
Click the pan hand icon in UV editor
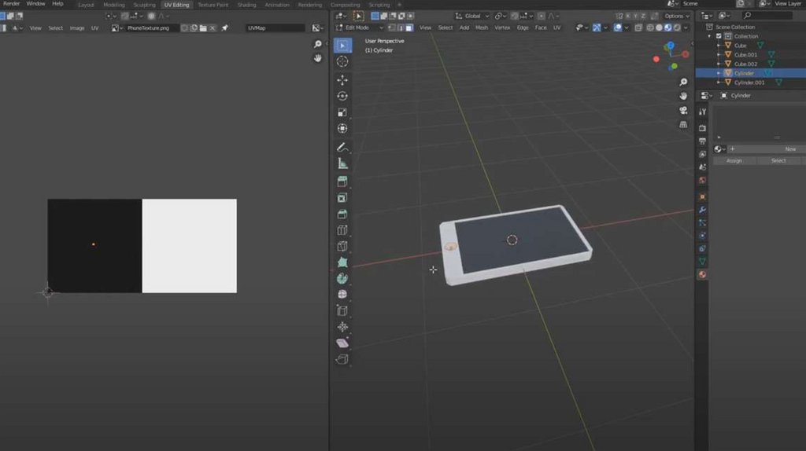pyautogui.click(x=318, y=58)
